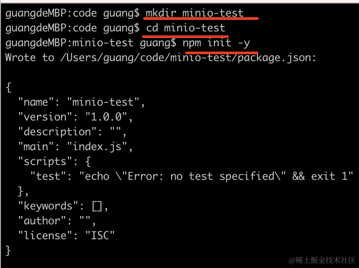Click the "name": "minio-test" line

[81, 102]
